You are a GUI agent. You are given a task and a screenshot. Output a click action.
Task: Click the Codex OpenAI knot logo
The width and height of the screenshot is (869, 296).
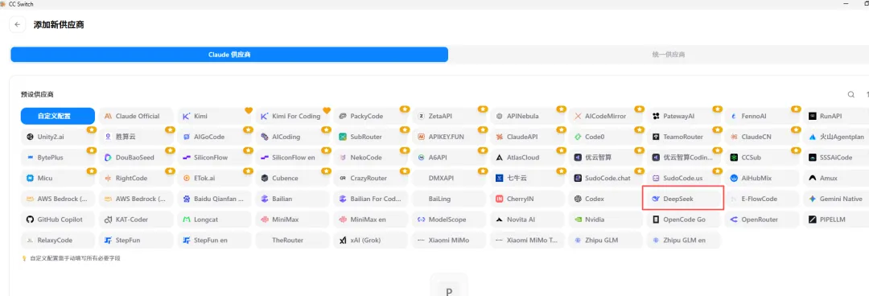[x=578, y=199]
